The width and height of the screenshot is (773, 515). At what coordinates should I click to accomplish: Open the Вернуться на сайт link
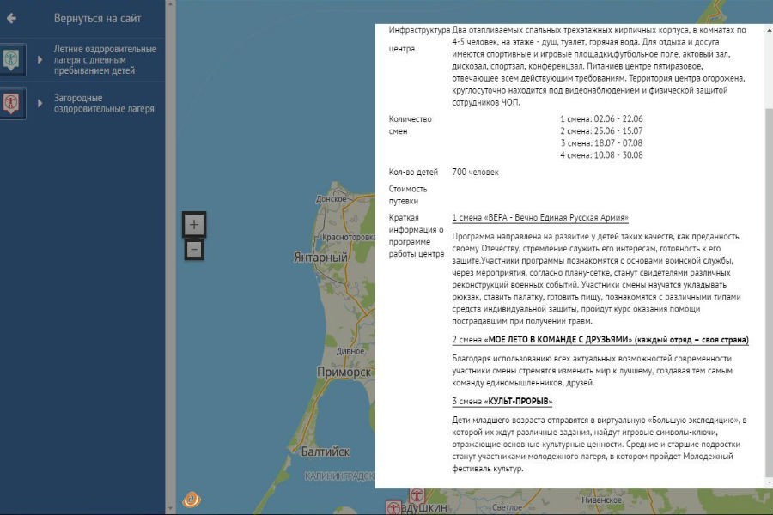(97, 18)
